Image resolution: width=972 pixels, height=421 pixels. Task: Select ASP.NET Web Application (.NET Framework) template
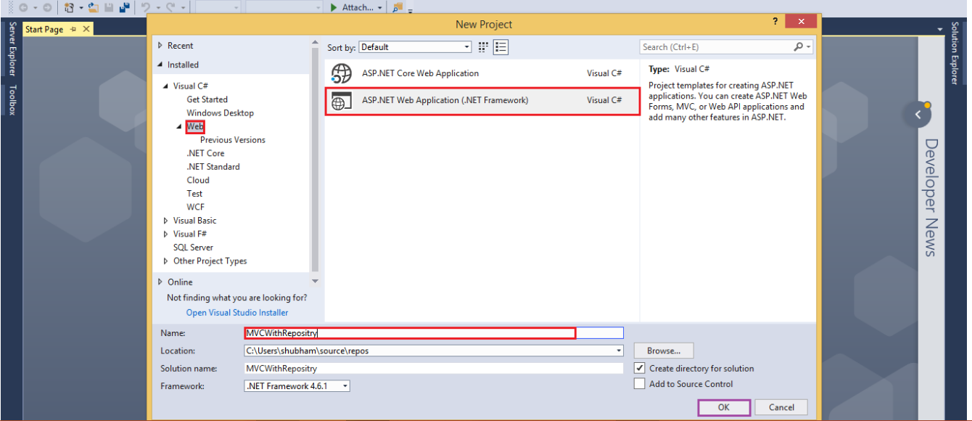pyautogui.click(x=482, y=101)
